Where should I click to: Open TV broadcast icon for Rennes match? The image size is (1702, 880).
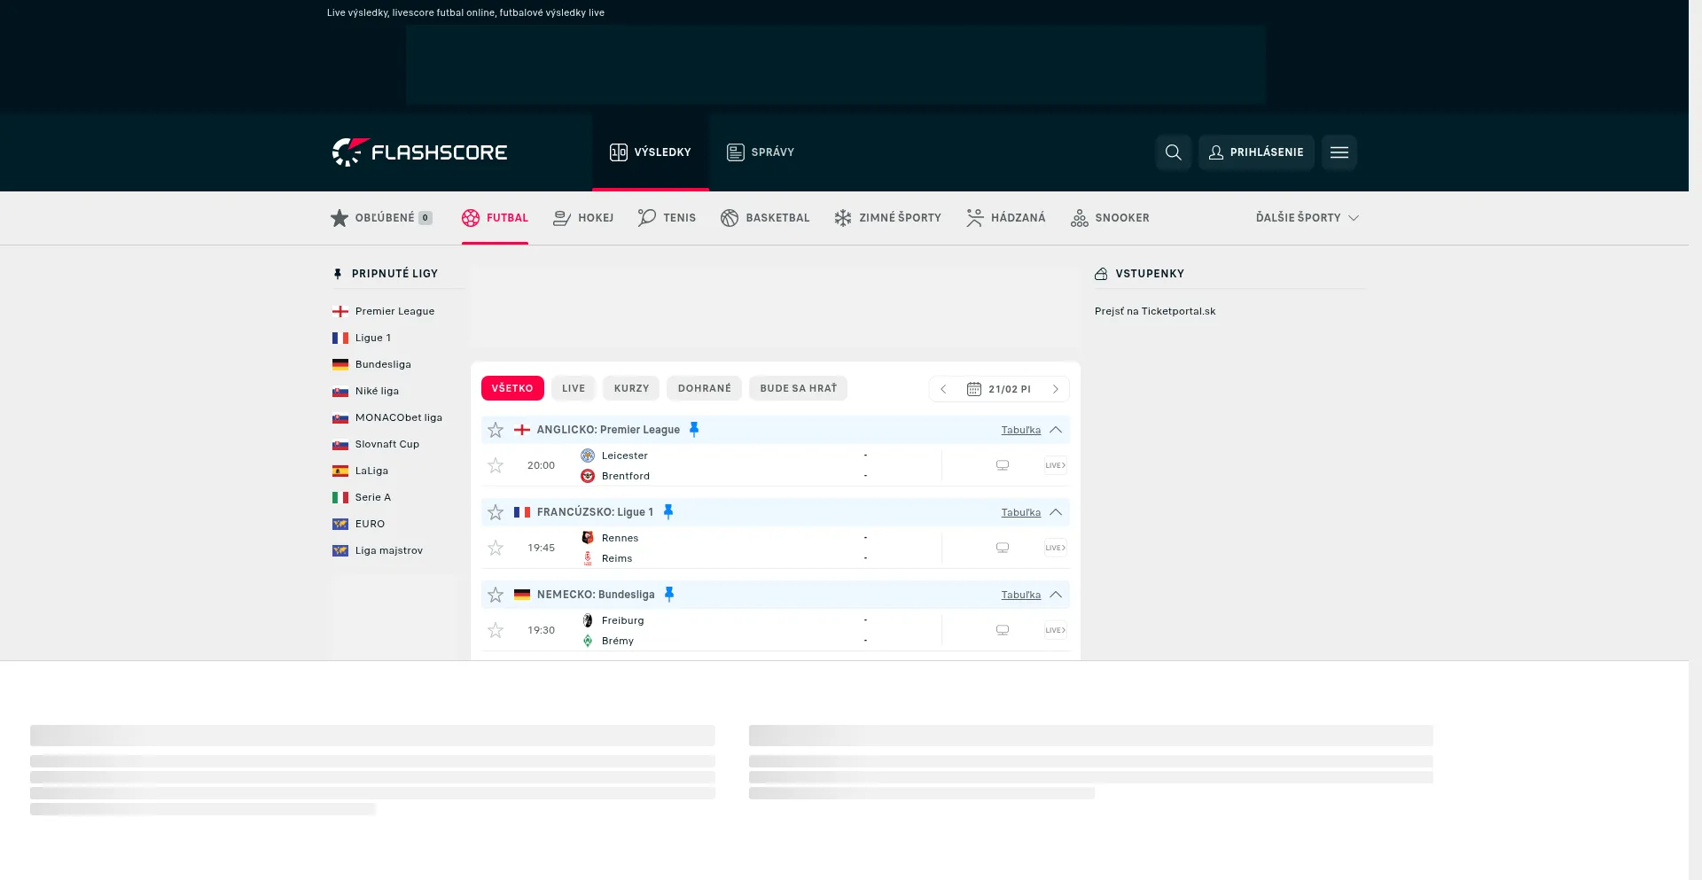pos(1003,548)
